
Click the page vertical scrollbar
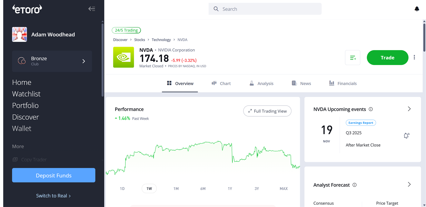424,37
